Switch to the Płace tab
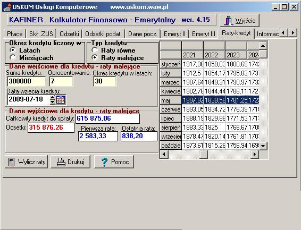This screenshot has height=230, width=301. coord(14,34)
